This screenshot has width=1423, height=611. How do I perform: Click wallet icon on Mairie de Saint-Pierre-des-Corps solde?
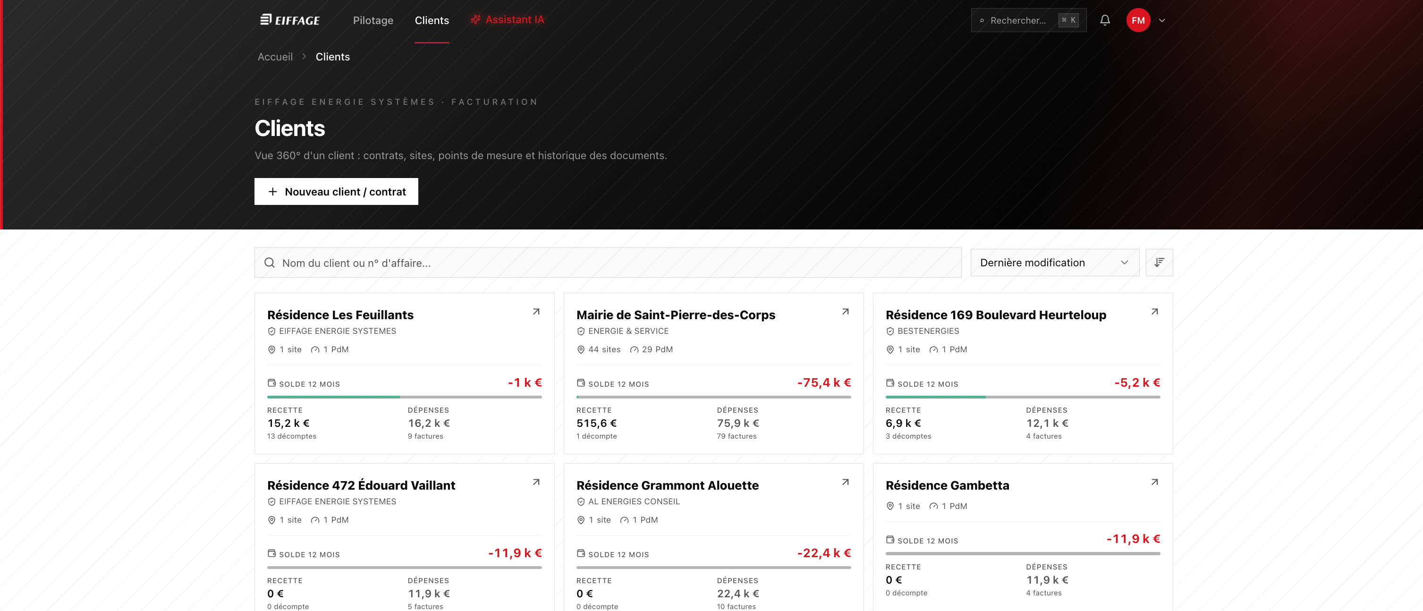tap(581, 383)
